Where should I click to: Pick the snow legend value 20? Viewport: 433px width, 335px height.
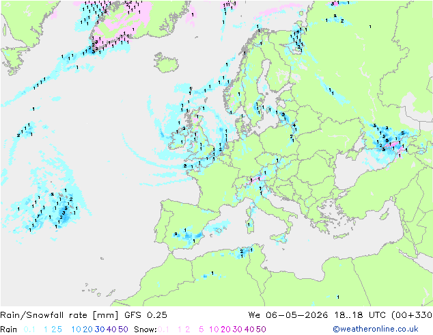[x=225, y=330]
